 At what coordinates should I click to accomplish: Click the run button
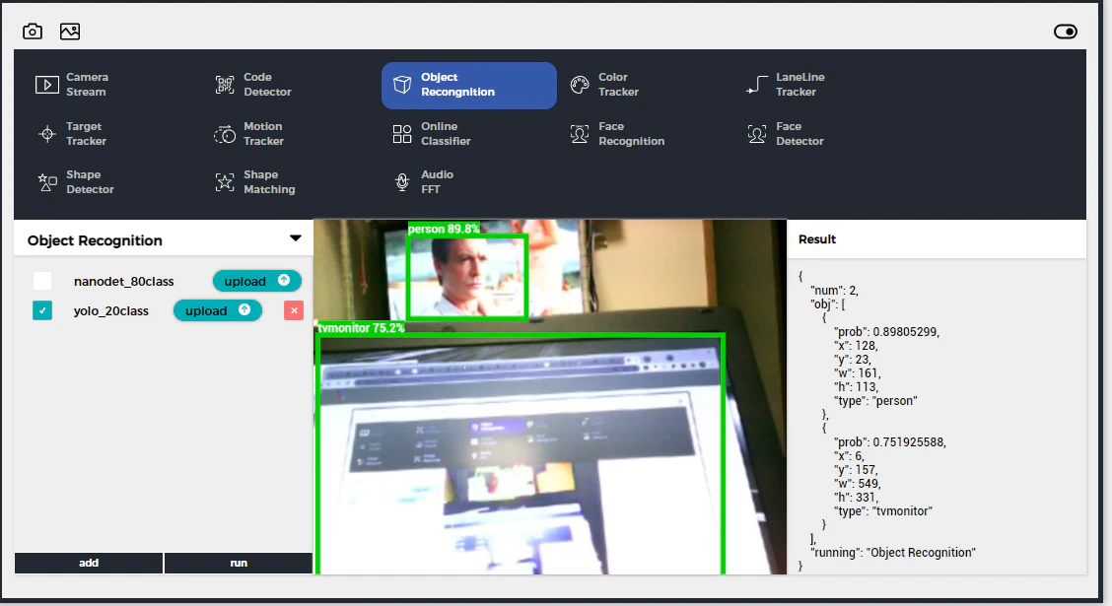pos(239,563)
